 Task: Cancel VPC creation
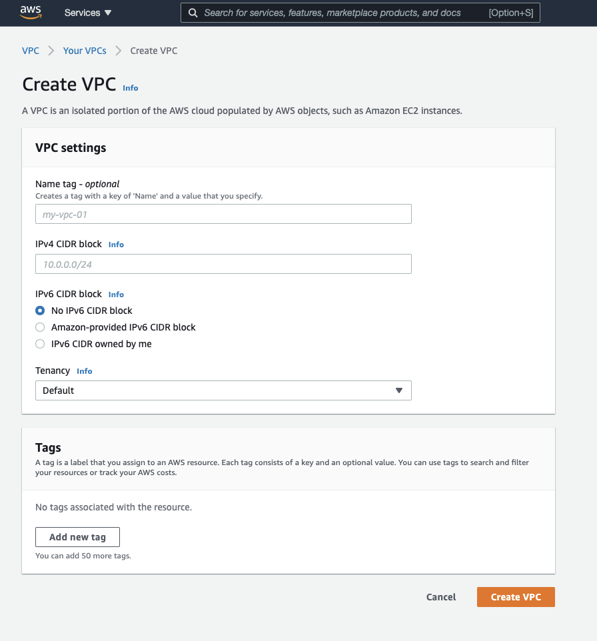pyautogui.click(x=441, y=597)
